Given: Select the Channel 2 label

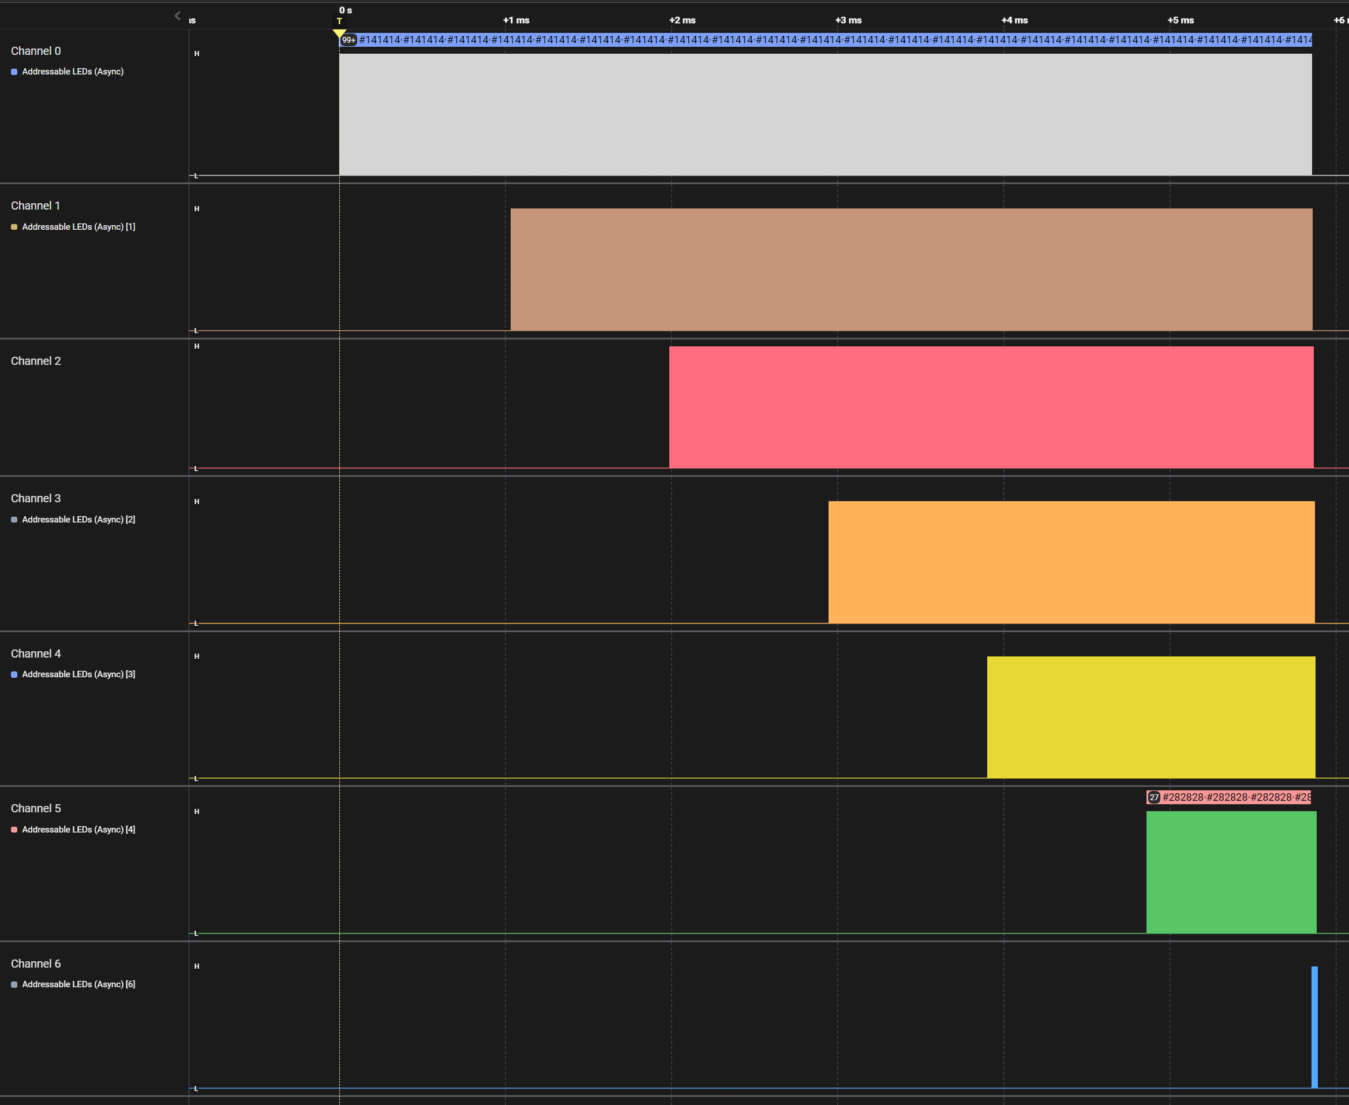Looking at the screenshot, I should pos(36,361).
